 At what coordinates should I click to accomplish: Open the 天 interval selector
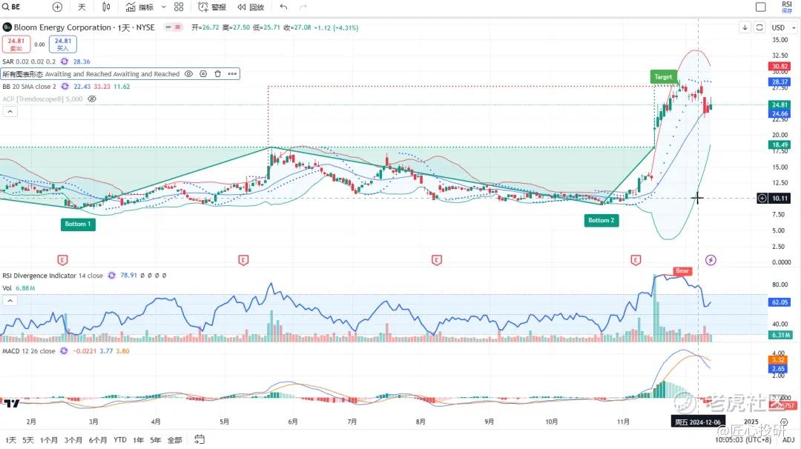pyautogui.click(x=82, y=7)
